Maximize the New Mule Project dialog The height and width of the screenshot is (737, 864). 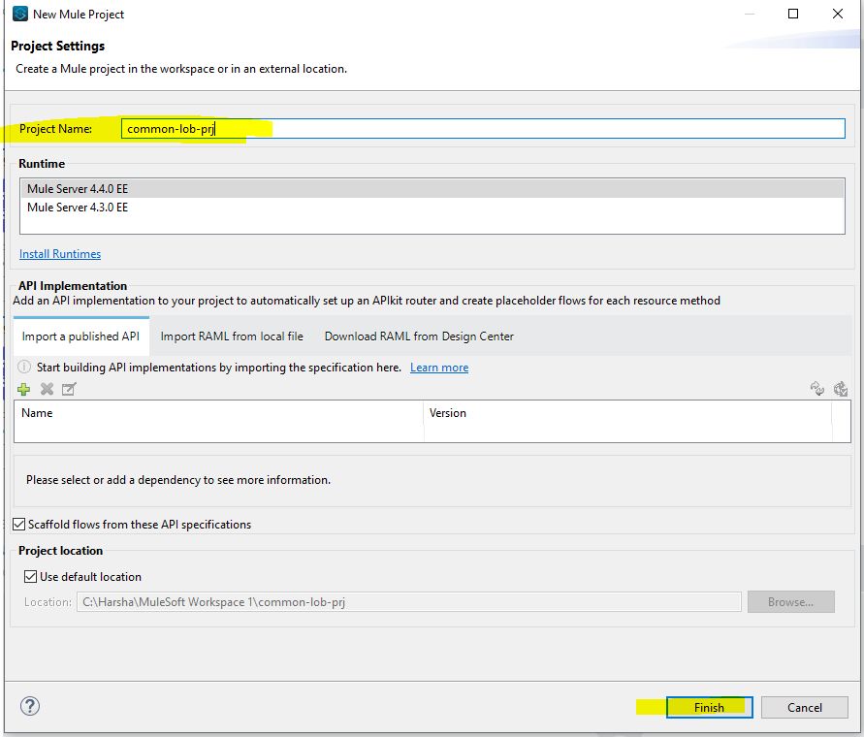click(793, 14)
